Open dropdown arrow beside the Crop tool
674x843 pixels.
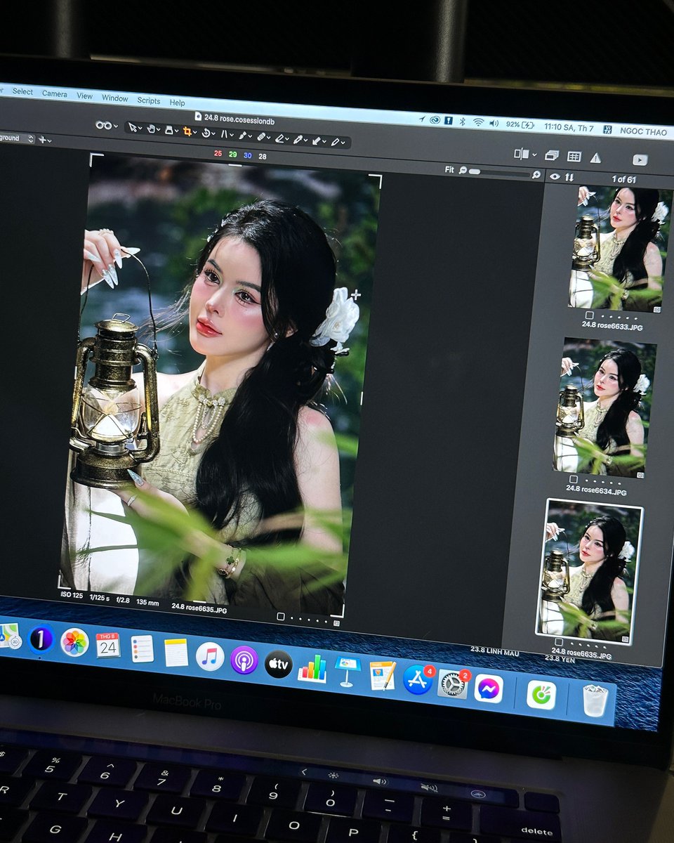coord(194,132)
